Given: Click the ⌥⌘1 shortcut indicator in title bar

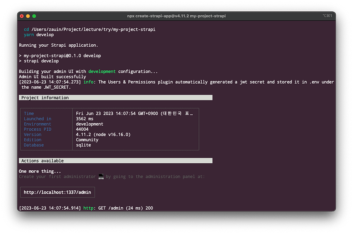Looking at the screenshot, I should tap(327, 16).
